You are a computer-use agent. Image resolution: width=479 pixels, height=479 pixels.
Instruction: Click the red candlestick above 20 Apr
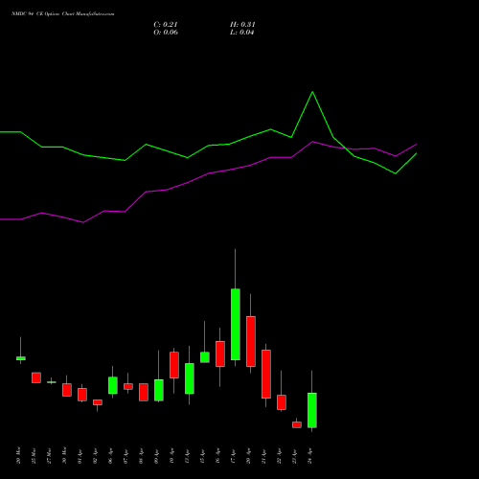251,341
